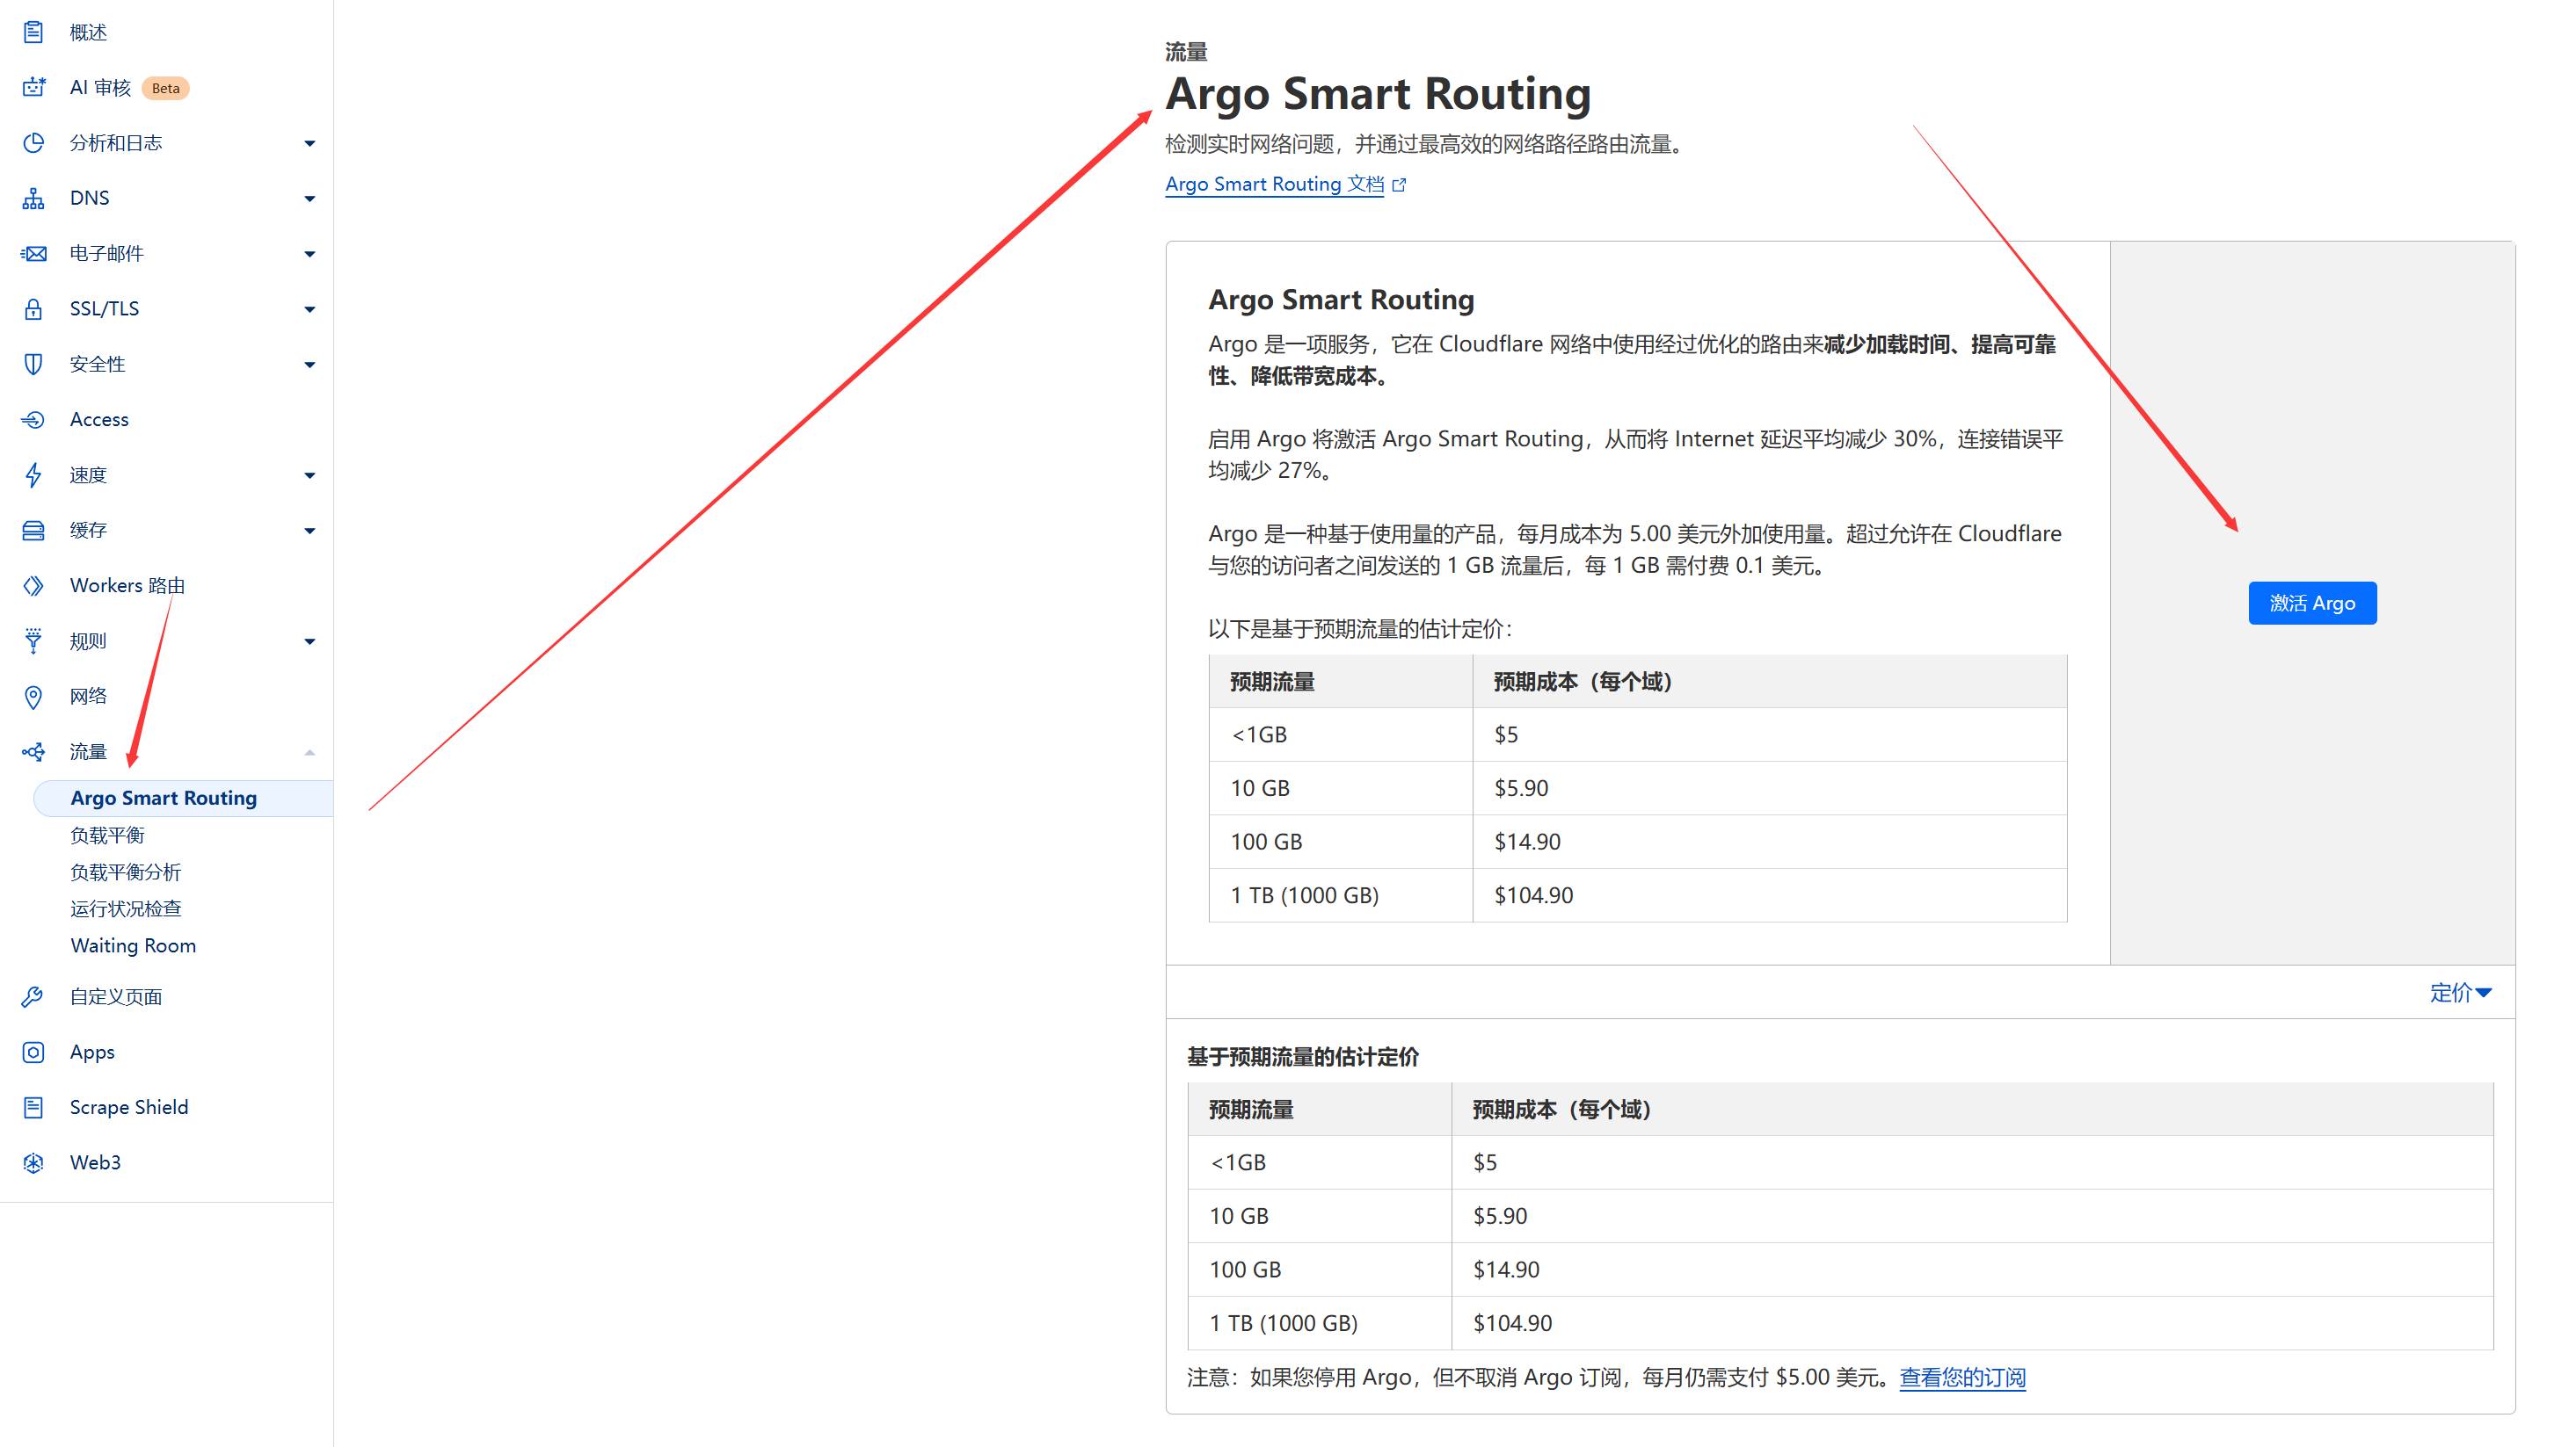Expand the 安全性 submenu arrow
This screenshot has height=1447, width=2576.
tap(309, 365)
